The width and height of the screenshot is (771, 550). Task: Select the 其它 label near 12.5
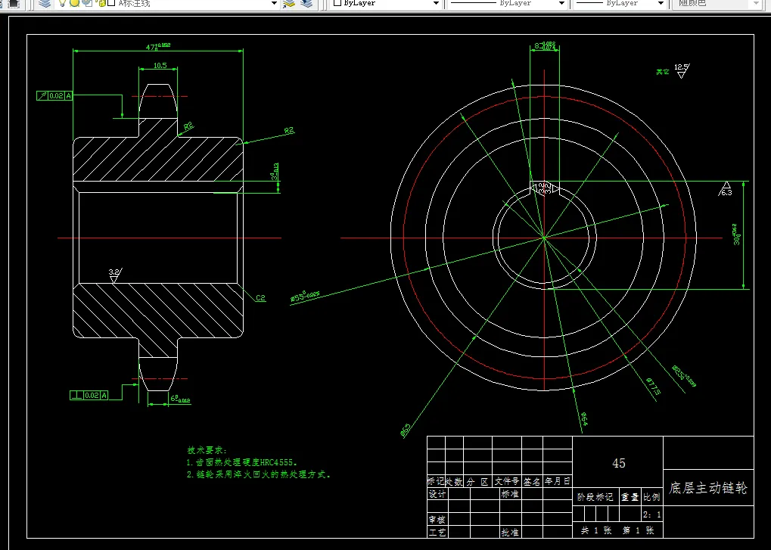click(662, 72)
